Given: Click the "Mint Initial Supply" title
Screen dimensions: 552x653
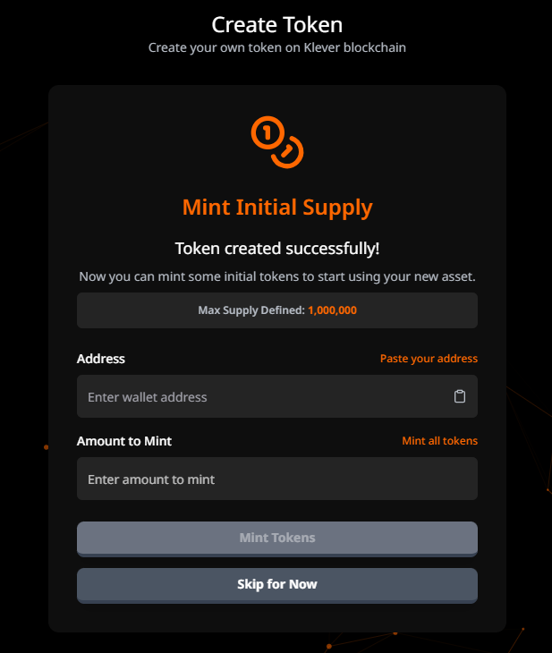Looking at the screenshot, I should 276,208.
